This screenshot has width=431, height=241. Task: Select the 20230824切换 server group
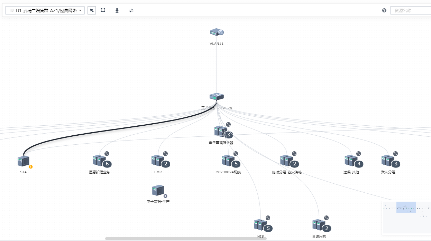(x=228, y=161)
